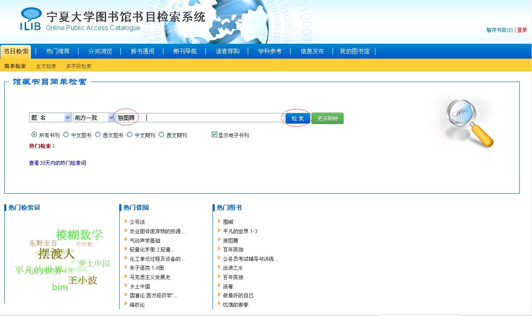
Task: Click the 做最好的自己 book link
Action: tap(238, 296)
